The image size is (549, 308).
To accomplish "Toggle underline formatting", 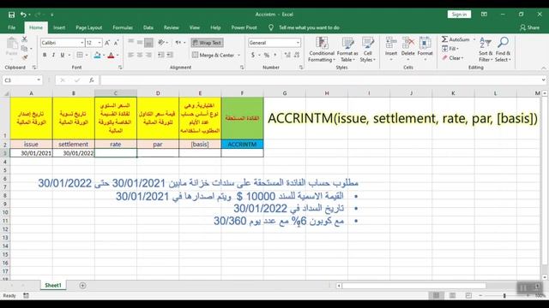I will pyautogui.click(x=63, y=55).
